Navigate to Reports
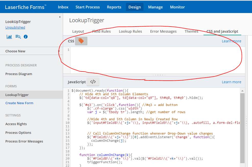 point(114,7)
